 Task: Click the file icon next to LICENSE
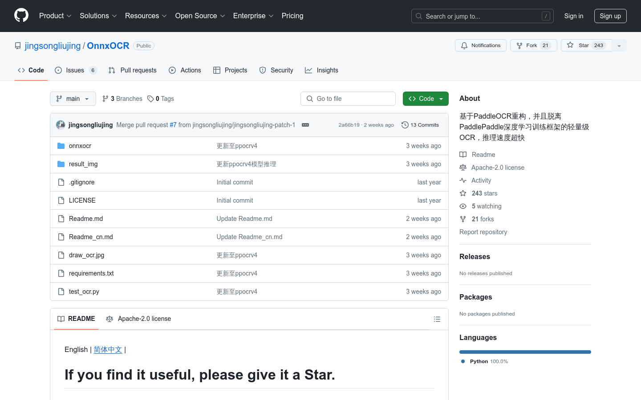pyautogui.click(x=61, y=200)
